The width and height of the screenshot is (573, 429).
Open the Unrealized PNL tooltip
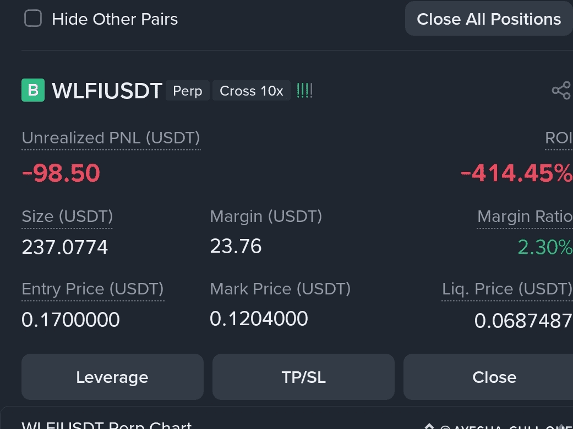click(x=111, y=138)
